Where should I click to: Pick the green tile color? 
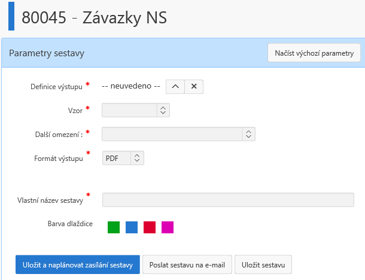click(x=114, y=227)
